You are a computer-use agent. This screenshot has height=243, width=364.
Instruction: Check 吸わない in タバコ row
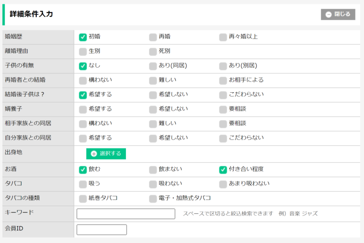coord(153,184)
